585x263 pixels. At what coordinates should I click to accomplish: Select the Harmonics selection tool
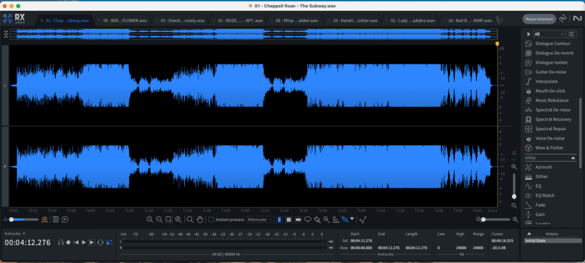click(x=336, y=220)
